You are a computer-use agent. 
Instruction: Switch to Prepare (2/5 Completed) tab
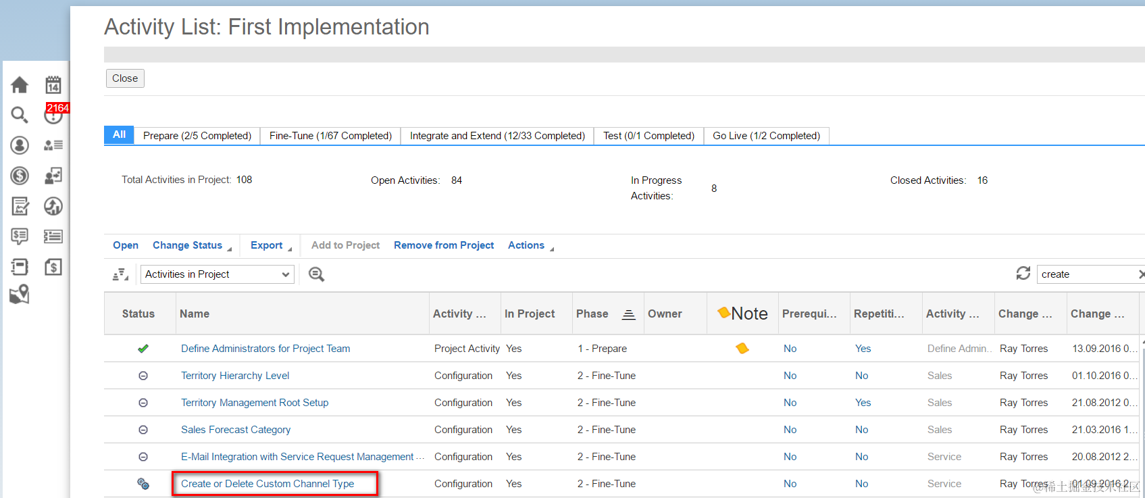click(x=197, y=136)
